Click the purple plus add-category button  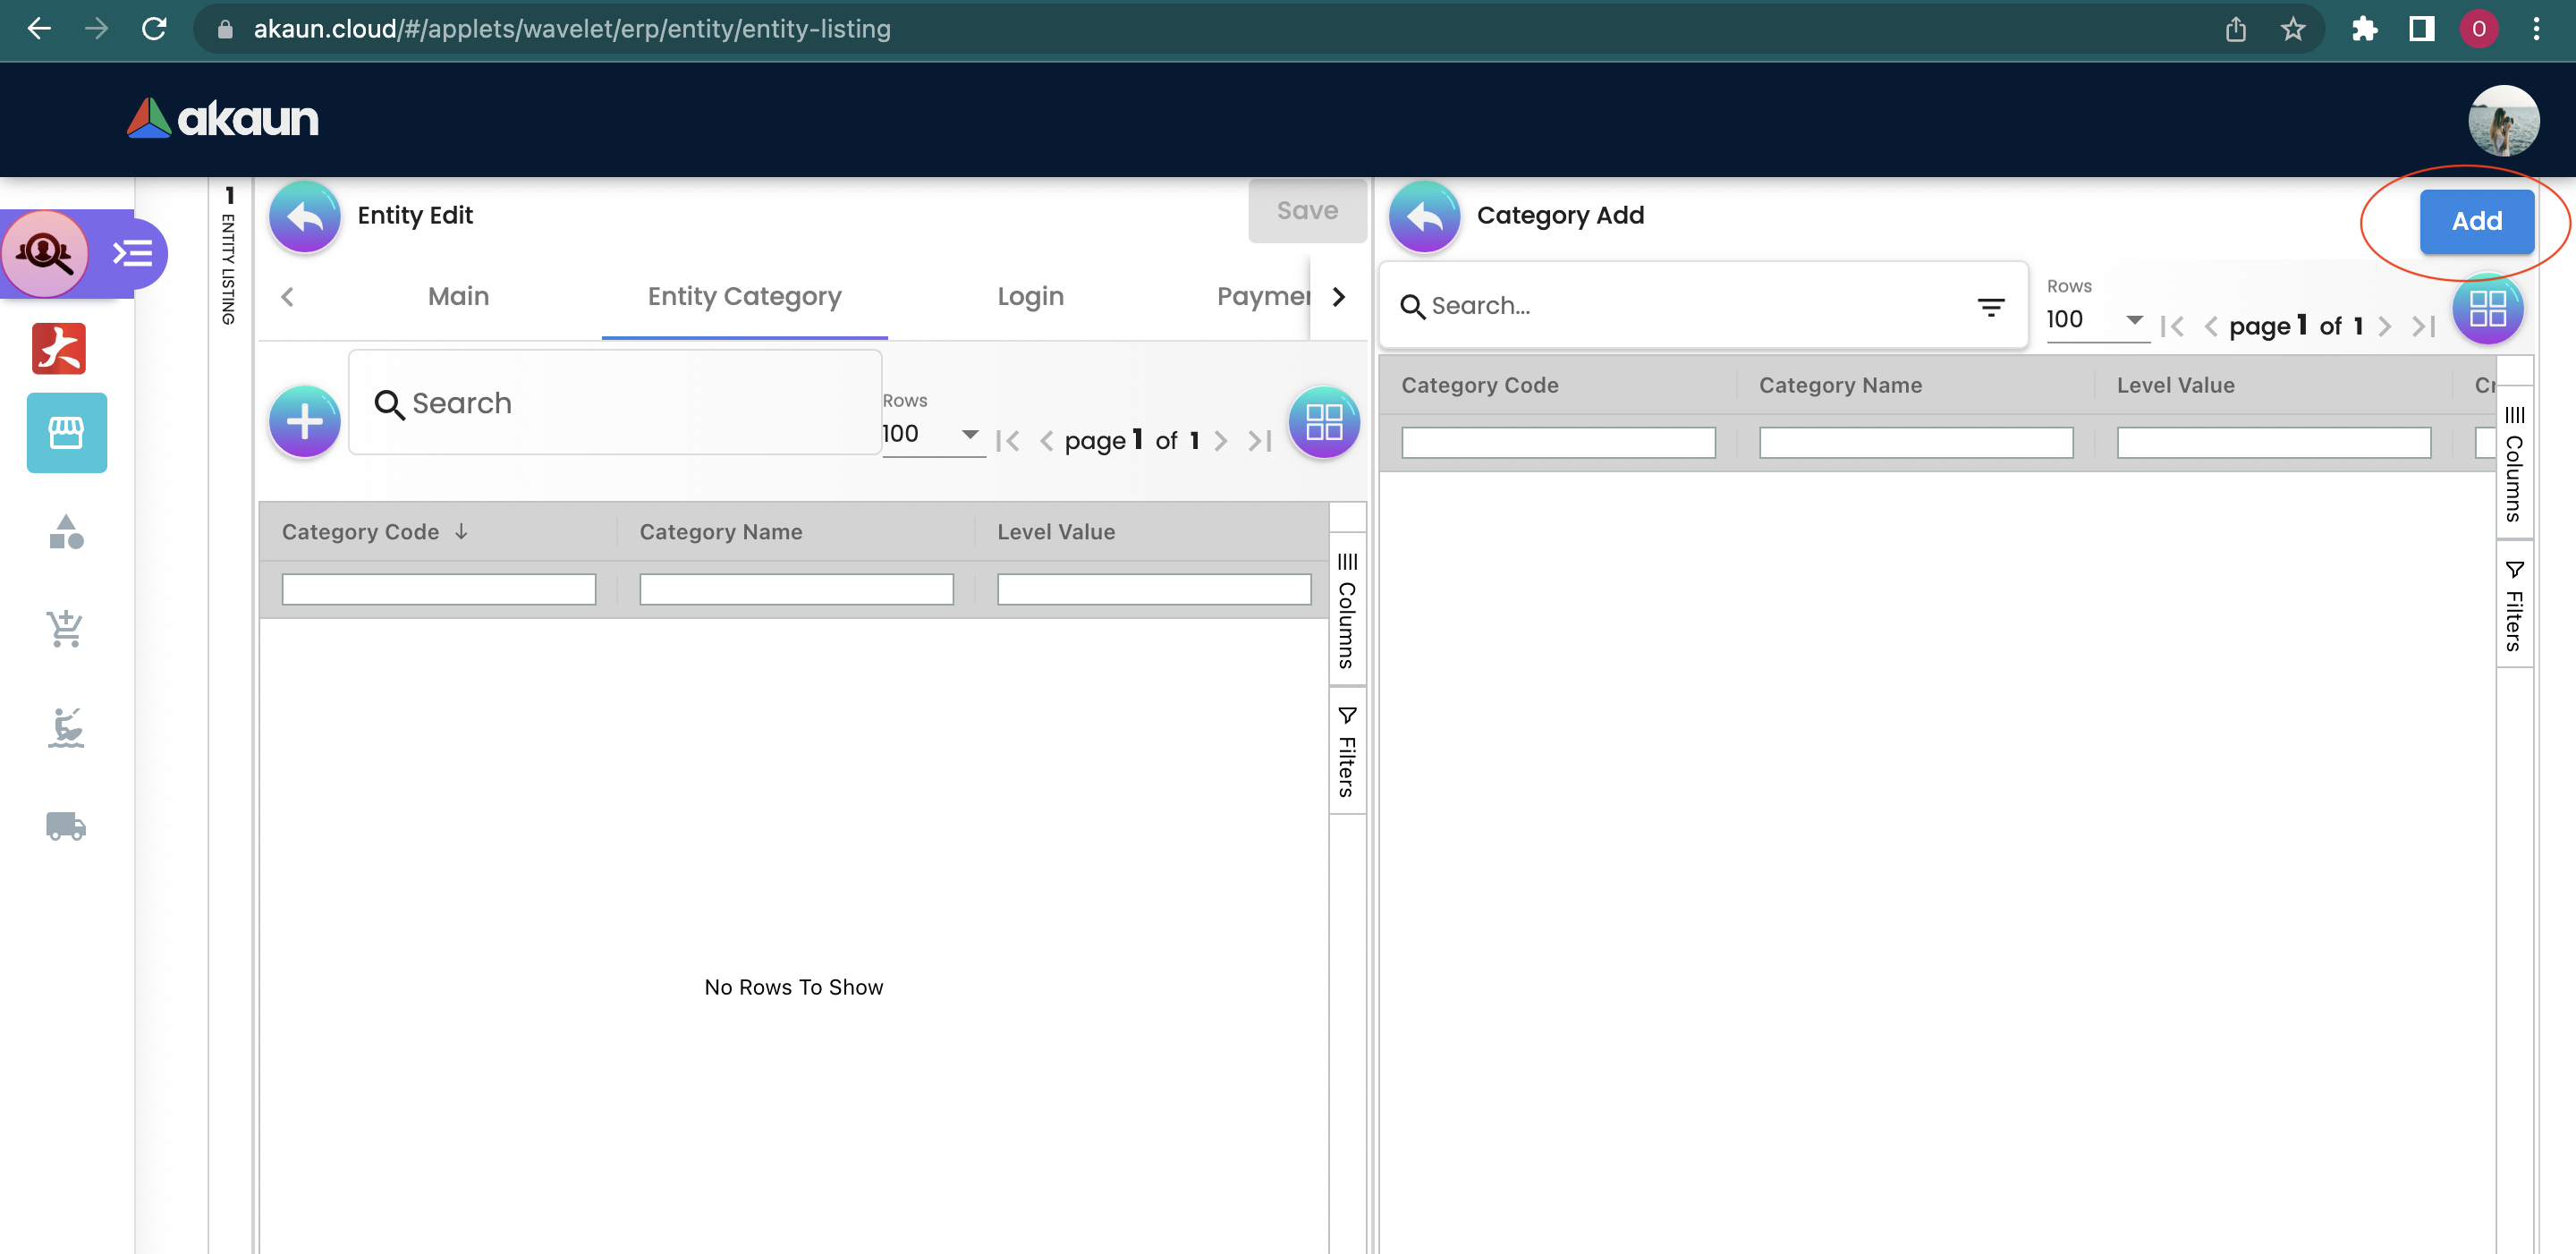coord(304,422)
